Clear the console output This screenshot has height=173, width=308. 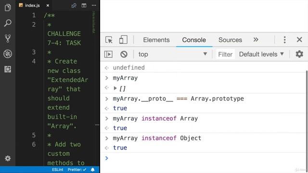[x=124, y=54]
